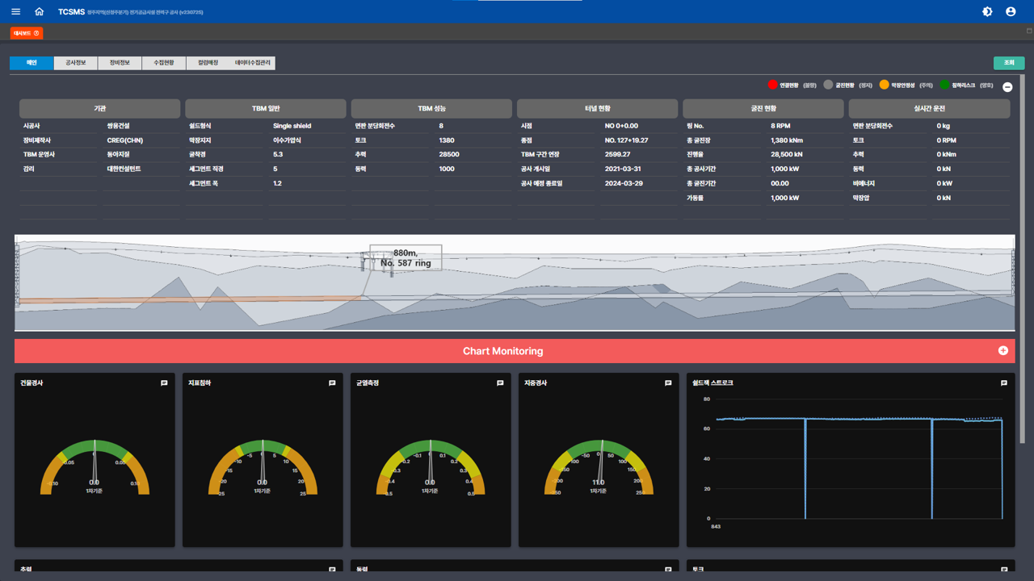Open comment icon on 지표침하 card
This screenshot has height=581, width=1034.
pos(332,383)
